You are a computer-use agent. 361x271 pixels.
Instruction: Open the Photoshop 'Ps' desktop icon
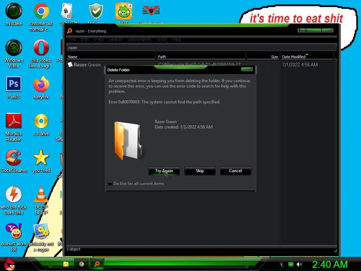(14, 88)
